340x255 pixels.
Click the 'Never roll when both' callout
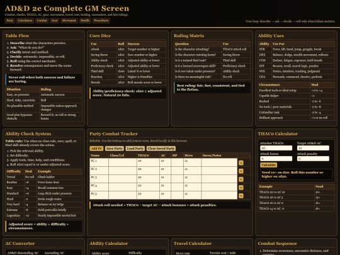pos(43,79)
